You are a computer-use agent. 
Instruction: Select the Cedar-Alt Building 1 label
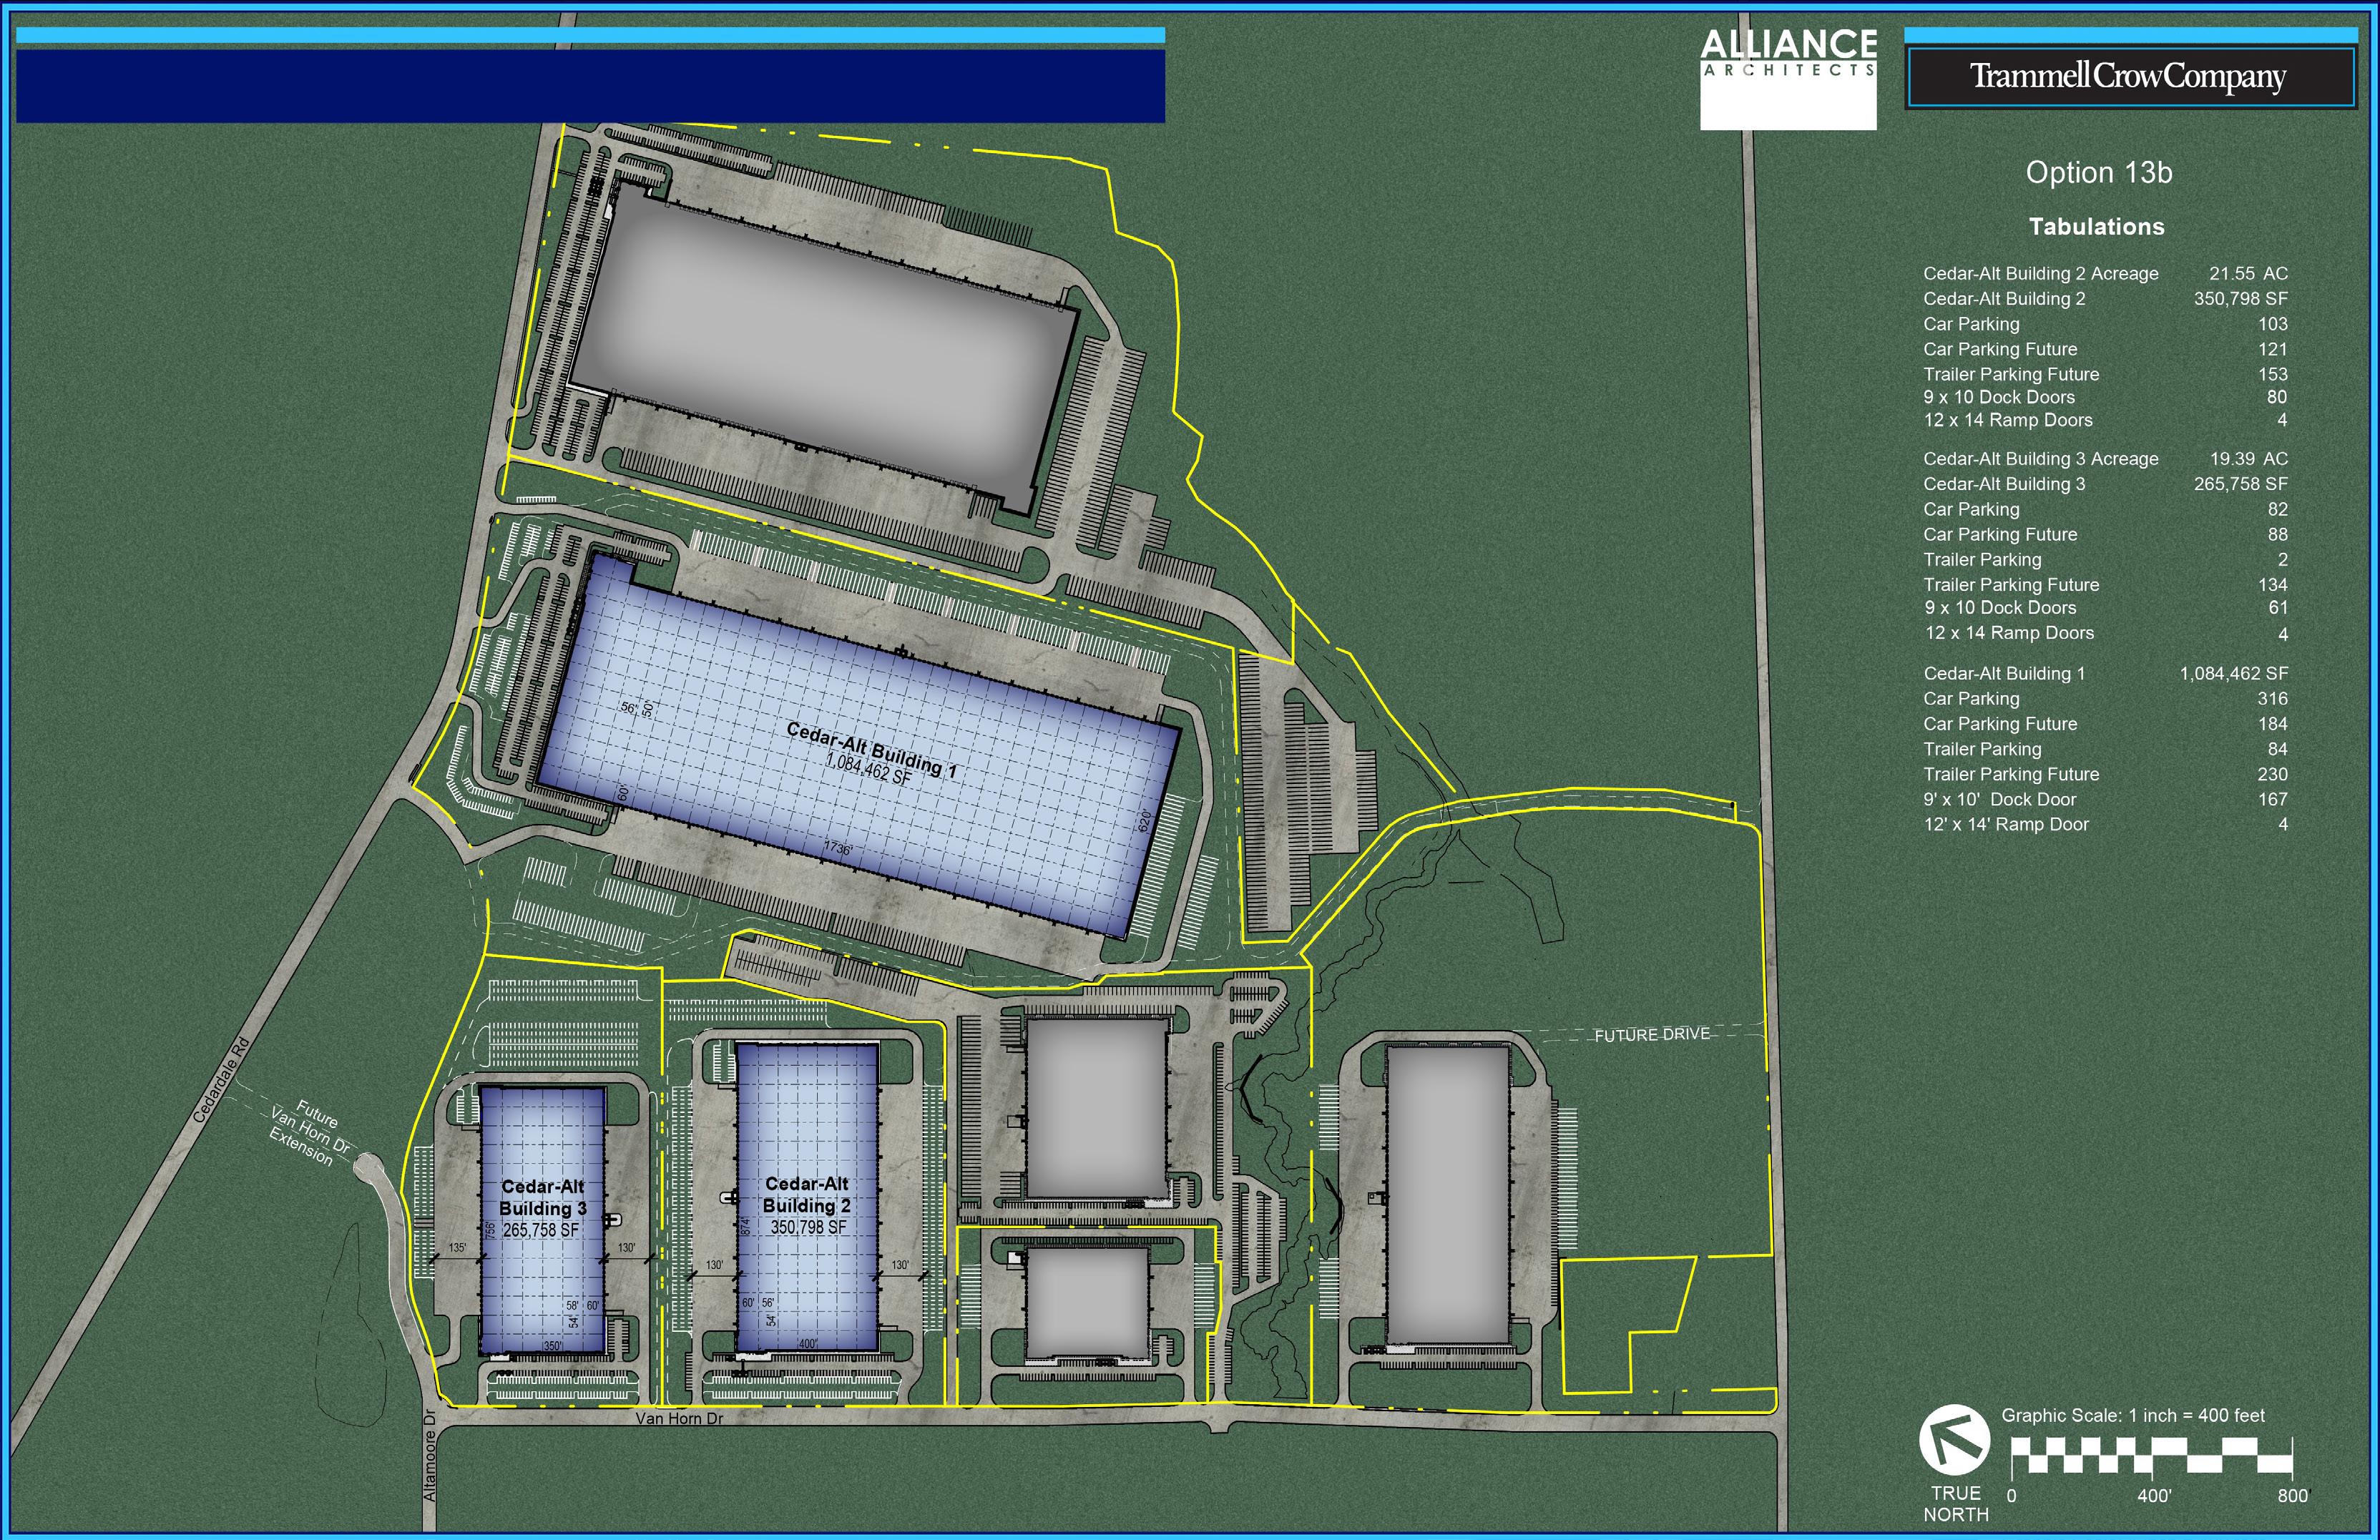point(871,750)
